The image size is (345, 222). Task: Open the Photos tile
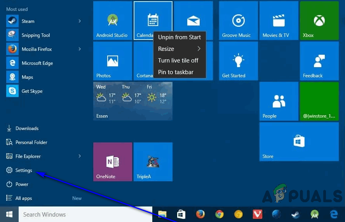click(113, 61)
